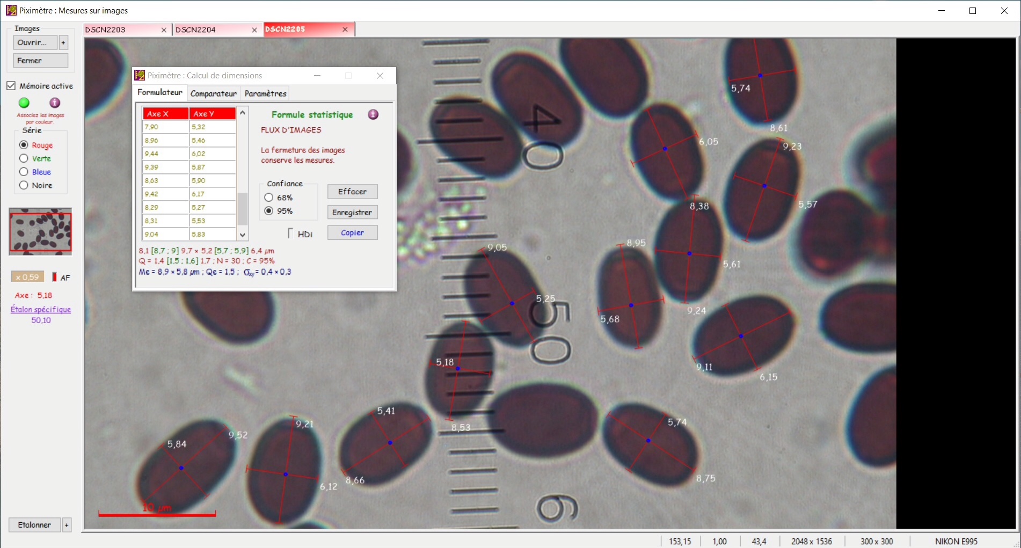Expand the plus button beside Etalonner

coord(67,525)
